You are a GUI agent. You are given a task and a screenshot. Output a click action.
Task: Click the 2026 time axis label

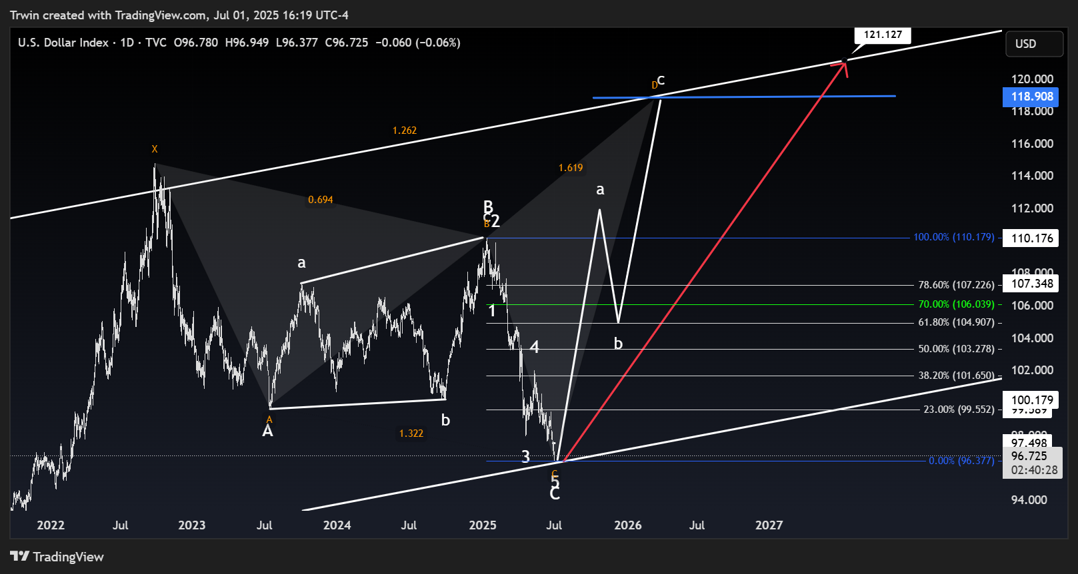[x=628, y=525]
